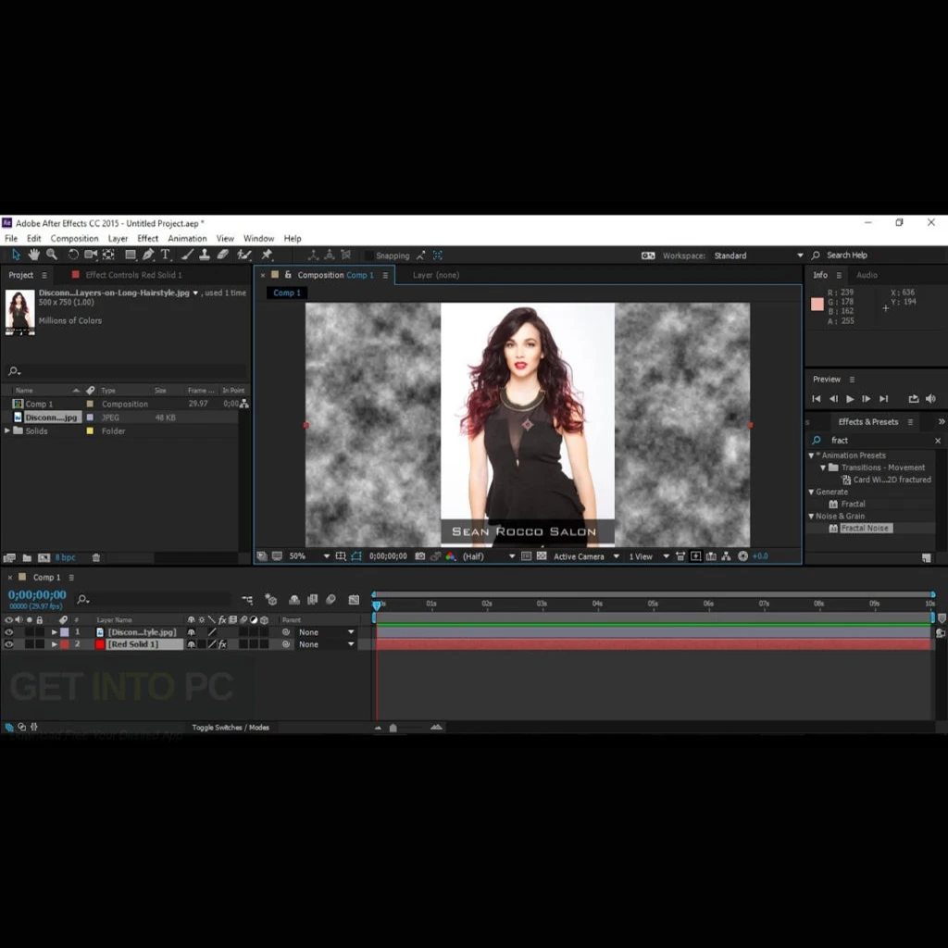The height and width of the screenshot is (948, 948).
Task: Click the Interpret Footage icon in Project panel
Action: pos(9,557)
